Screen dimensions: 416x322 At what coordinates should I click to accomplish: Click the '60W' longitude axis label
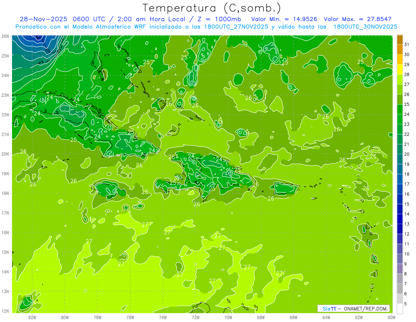click(x=392, y=317)
